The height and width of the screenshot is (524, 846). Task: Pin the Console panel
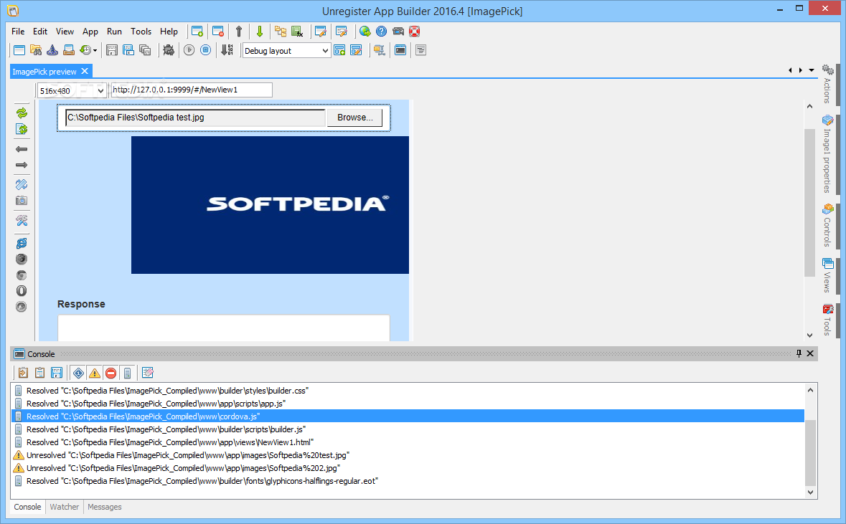[x=799, y=353]
